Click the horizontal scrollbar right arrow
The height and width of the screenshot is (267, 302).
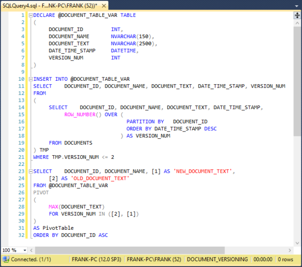pos(290,250)
